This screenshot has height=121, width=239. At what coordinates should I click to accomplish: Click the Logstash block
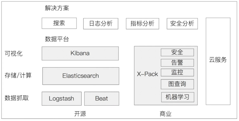point(62,99)
